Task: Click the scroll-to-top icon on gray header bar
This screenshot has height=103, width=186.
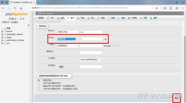Action: (x=182, y=13)
